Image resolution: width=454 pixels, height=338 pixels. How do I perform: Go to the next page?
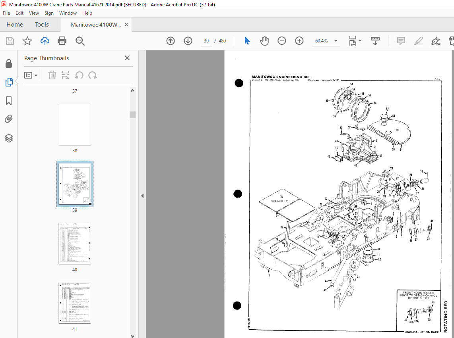tap(188, 40)
